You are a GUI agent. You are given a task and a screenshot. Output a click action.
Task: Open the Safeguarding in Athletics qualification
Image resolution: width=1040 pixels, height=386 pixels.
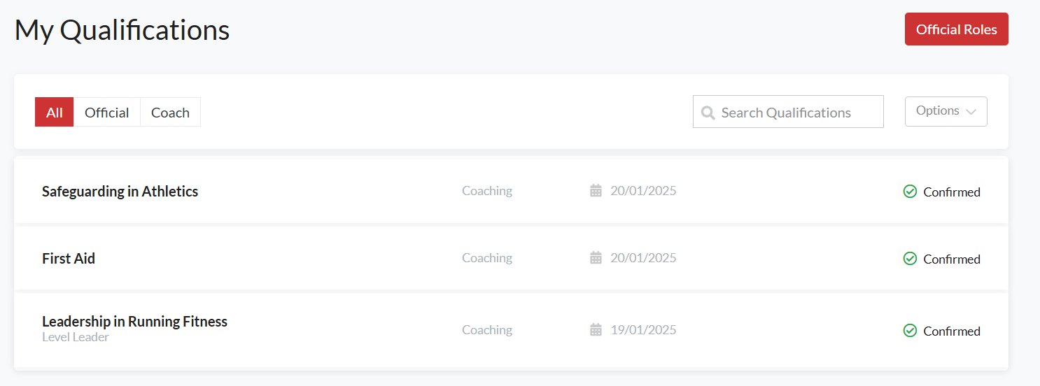pyautogui.click(x=120, y=192)
